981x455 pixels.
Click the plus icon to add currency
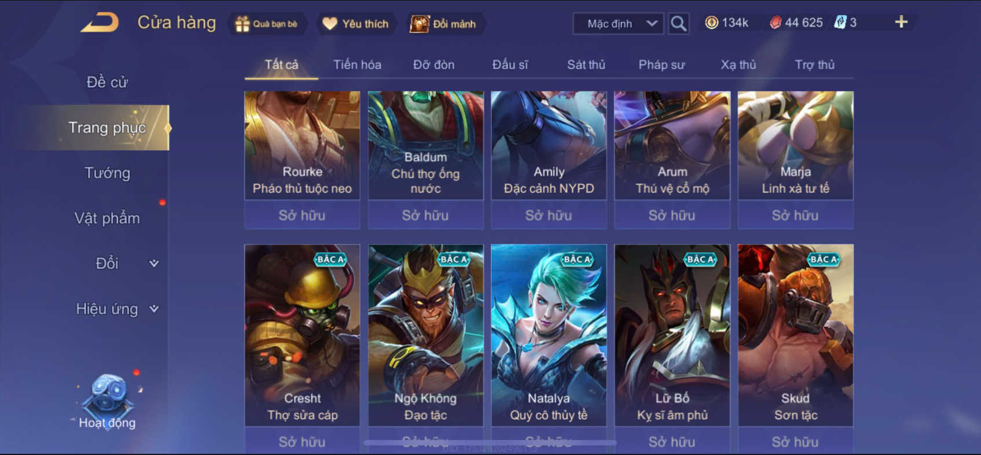(901, 22)
